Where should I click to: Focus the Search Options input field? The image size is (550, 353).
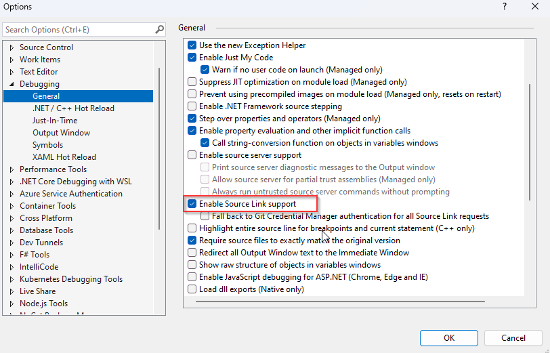click(x=79, y=30)
